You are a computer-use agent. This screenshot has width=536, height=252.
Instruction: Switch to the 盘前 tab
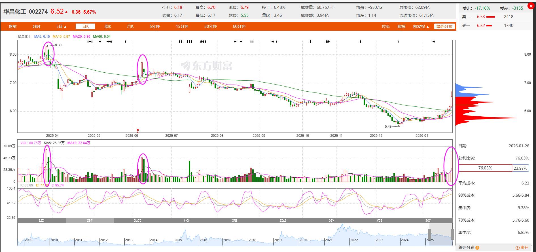point(12,26)
